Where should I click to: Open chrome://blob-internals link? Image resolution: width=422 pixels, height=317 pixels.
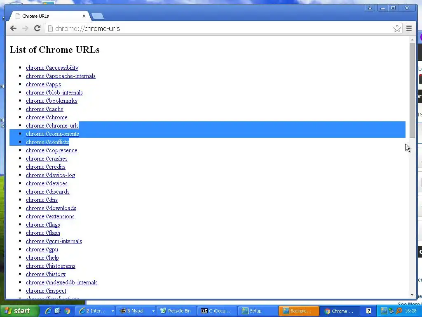(54, 93)
